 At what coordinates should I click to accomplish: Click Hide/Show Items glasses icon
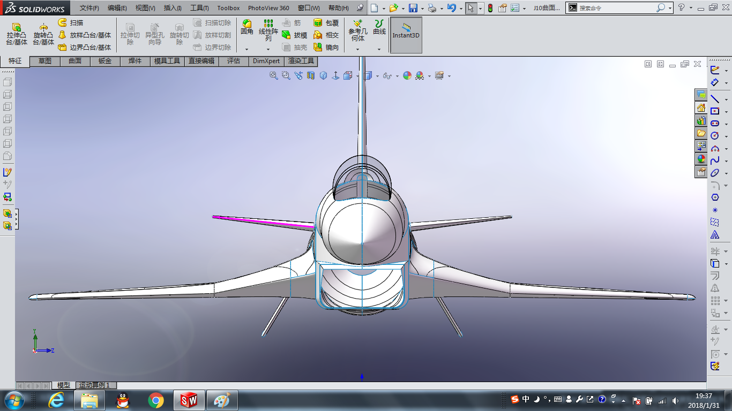point(387,76)
